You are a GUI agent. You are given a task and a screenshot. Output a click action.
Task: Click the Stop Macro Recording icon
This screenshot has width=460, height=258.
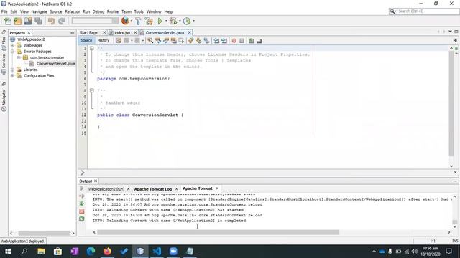(241, 41)
